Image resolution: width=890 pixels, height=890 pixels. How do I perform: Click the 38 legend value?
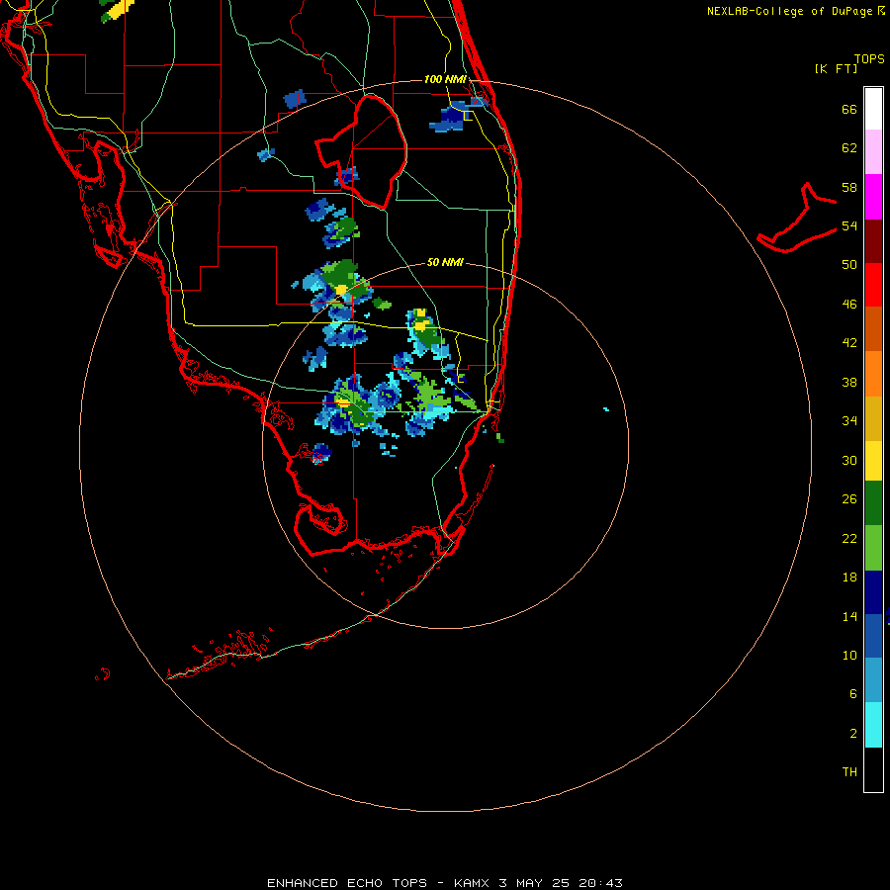pyautogui.click(x=849, y=382)
